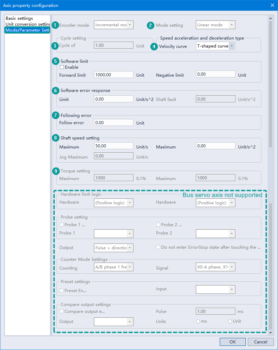Open the Velocity curve dropdown
Screen dimensions: 278x350
(x=232, y=46)
